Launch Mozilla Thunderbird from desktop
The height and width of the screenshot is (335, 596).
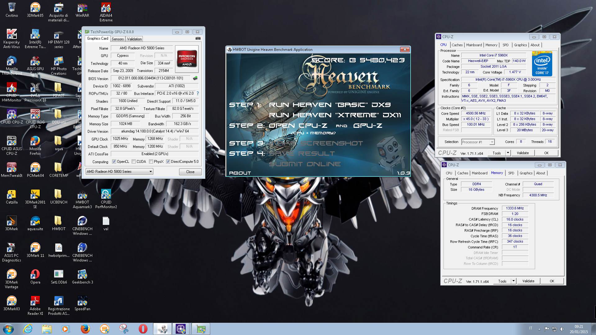[11, 65]
